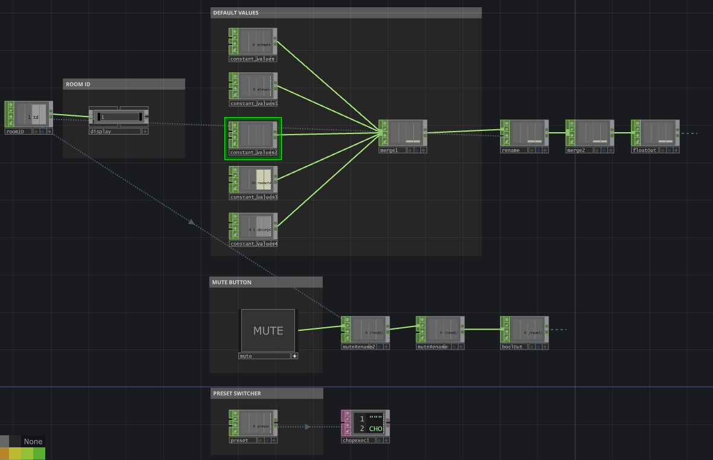Toggle blue export flag under merge2
This screenshot has height=460, width=713.
(604, 150)
